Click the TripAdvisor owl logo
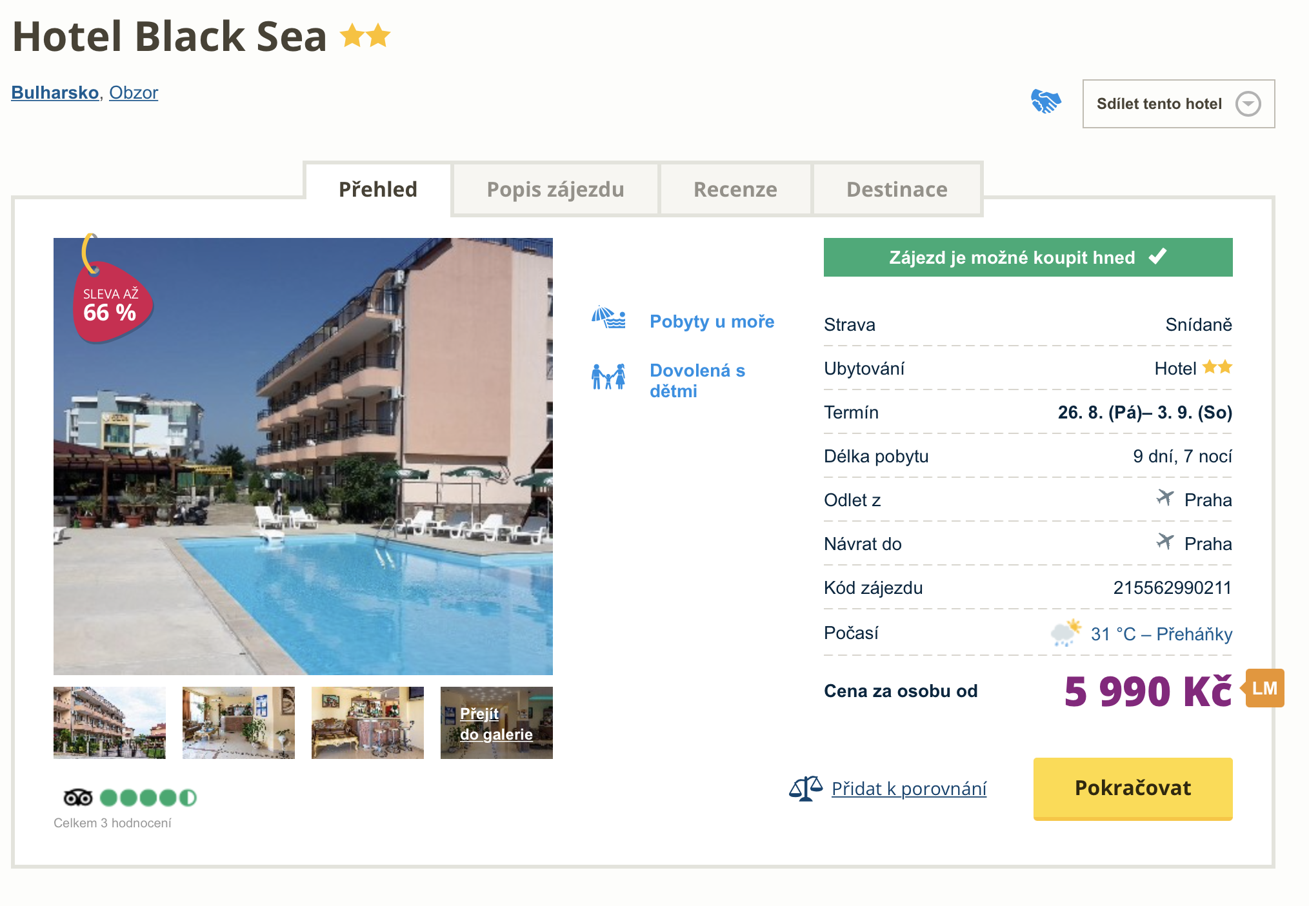The width and height of the screenshot is (1309, 906). click(77, 798)
